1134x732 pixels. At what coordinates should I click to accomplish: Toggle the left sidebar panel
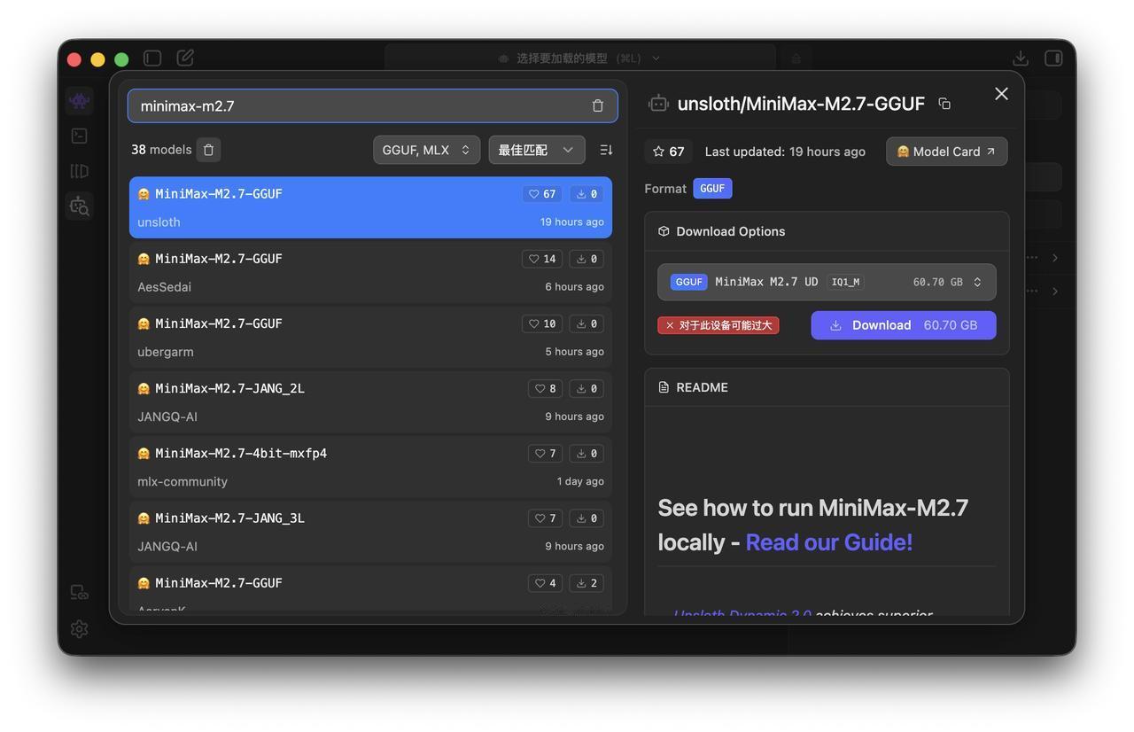coord(152,58)
